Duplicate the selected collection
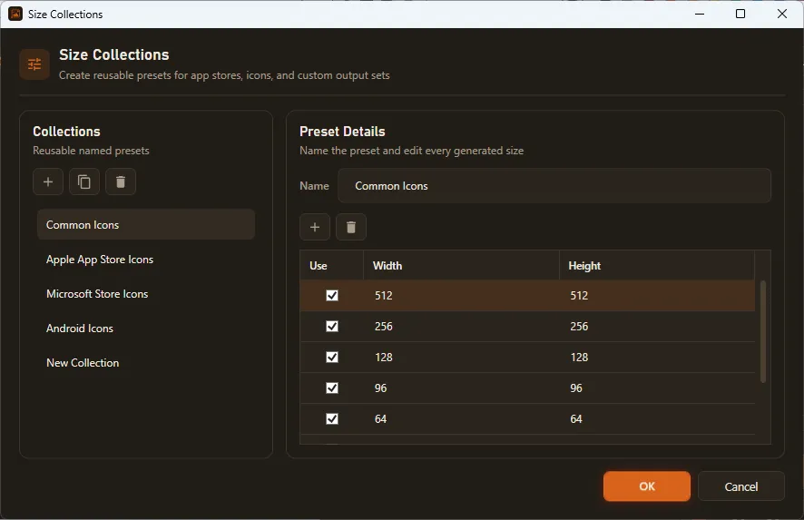 (x=84, y=182)
